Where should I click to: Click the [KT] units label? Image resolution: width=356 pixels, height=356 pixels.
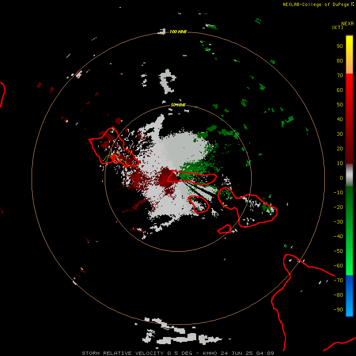338,27
